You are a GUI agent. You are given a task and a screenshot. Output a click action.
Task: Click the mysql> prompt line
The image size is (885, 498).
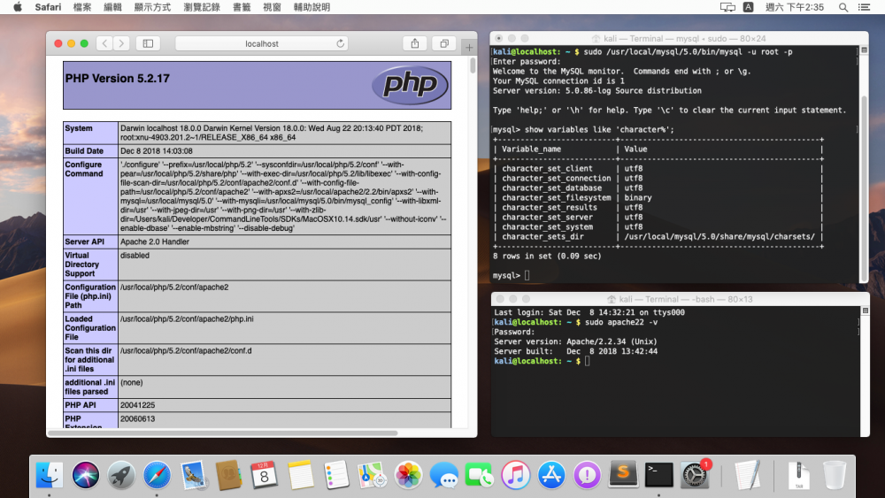512,275
